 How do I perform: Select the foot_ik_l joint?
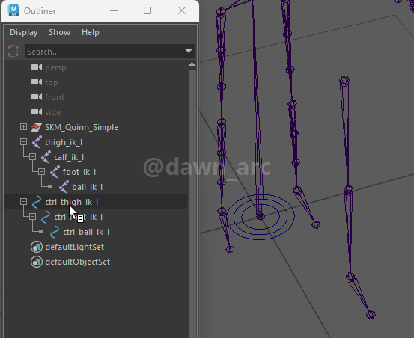(79, 173)
